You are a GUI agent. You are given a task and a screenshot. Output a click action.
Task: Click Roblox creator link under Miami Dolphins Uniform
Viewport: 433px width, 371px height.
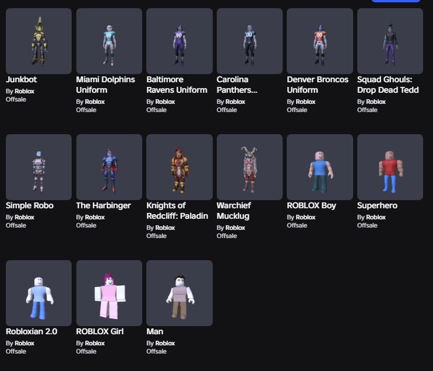coord(95,101)
